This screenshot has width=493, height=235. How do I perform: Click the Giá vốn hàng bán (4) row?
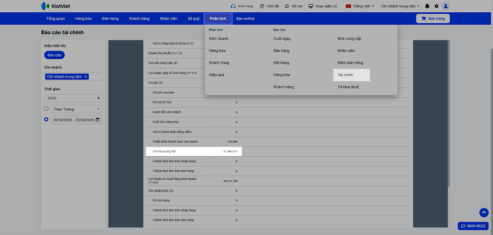(x=278, y=63)
